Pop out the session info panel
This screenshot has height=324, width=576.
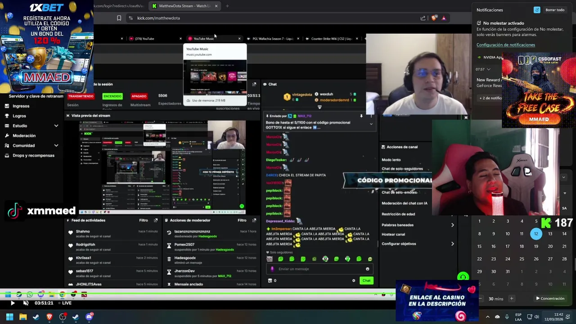[x=254, y=84]
